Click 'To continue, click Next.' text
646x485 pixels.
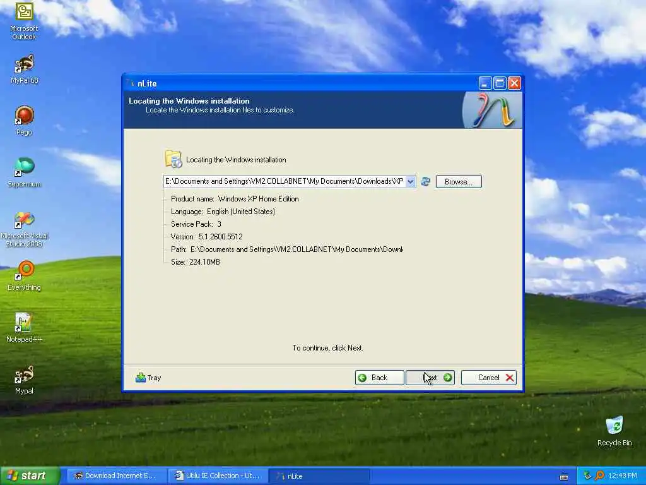(x=327, y=348)
